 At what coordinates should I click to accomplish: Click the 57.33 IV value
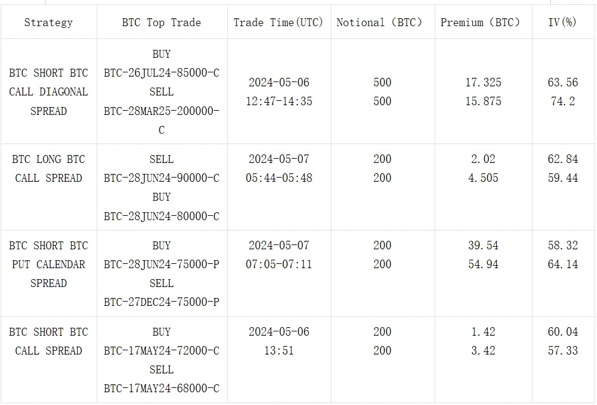[563, 351]
